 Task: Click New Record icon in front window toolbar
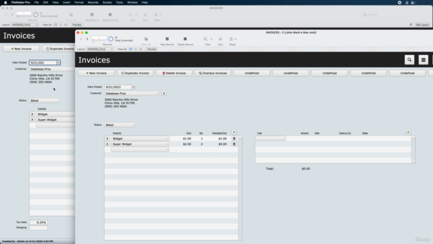[167, 39]
